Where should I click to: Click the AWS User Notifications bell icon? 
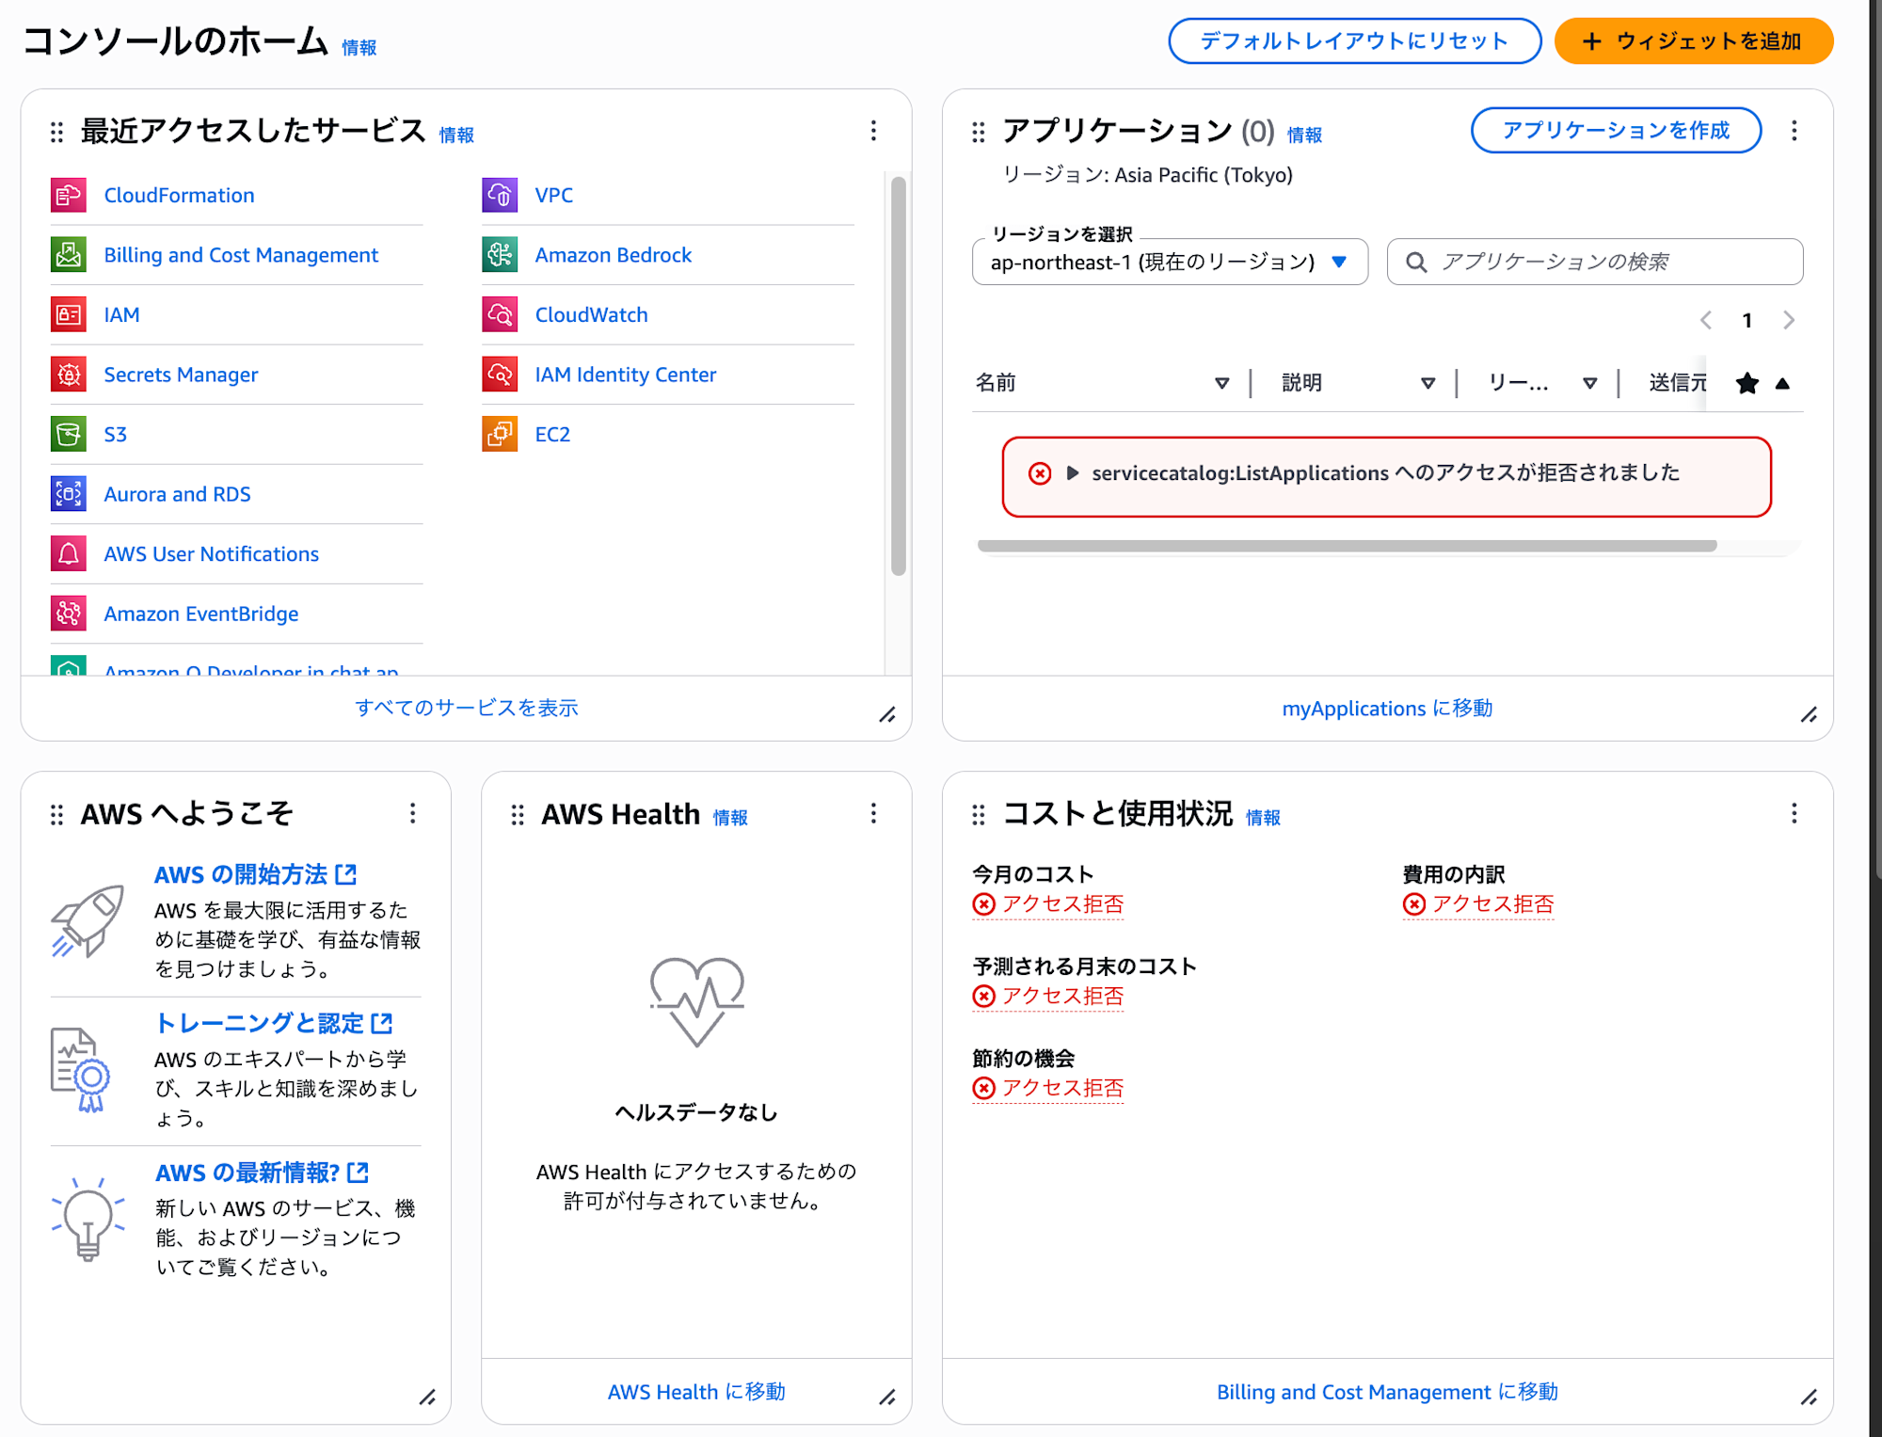tap(69, 554)
